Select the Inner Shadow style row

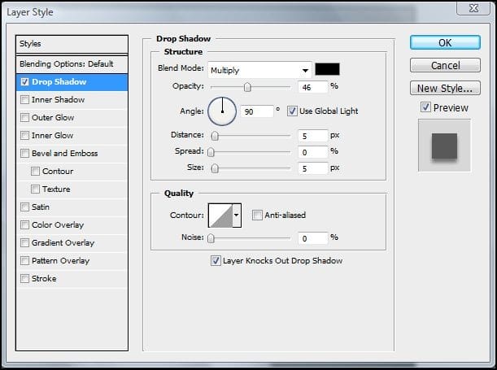(x=72, y=100)
